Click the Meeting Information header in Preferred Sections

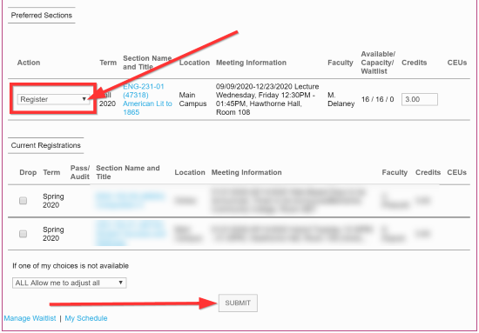(x=252, y=63)
